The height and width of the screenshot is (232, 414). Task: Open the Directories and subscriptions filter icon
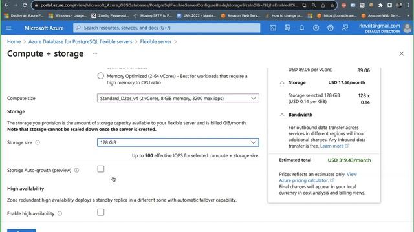click(287, 28)
